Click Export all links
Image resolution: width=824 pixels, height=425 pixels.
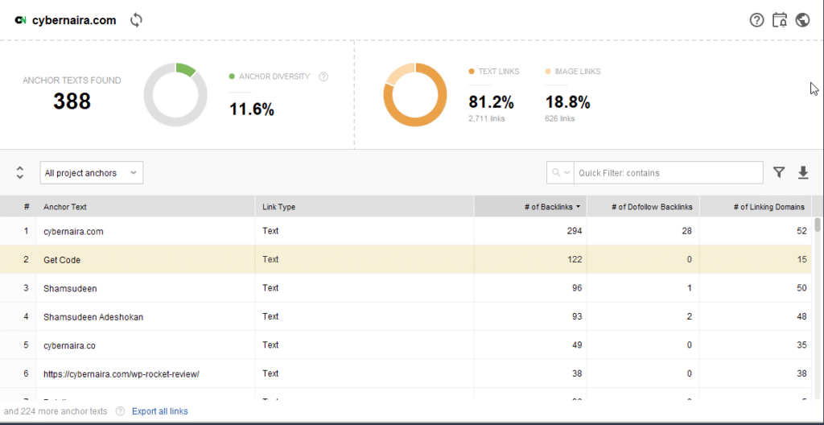pos(159,411)
